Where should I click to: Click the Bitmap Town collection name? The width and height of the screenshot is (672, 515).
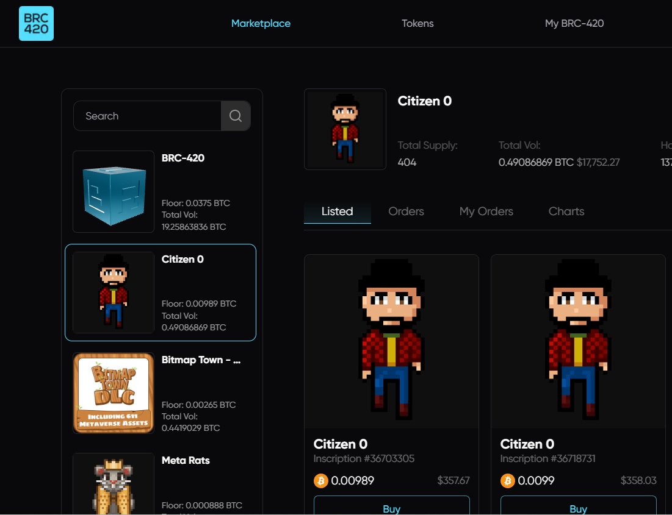pyautogui.click(x=201, y=360)
